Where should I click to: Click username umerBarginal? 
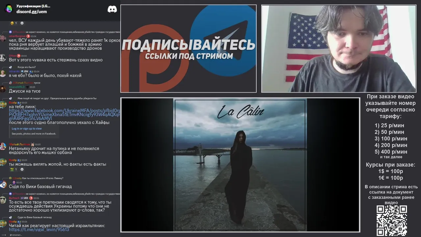(17, 36)
